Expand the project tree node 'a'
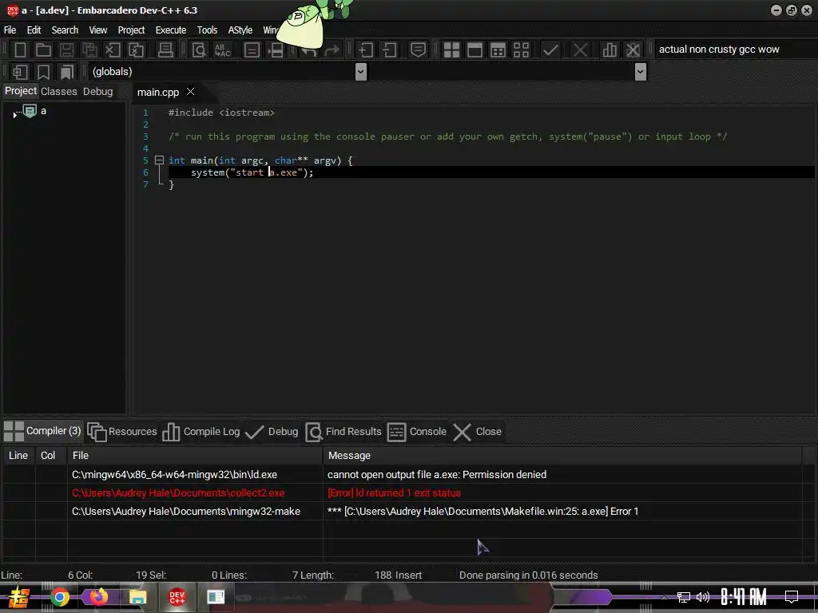This screenshot has width=818, height=613. pyautogui.click(x=14, y=114)
